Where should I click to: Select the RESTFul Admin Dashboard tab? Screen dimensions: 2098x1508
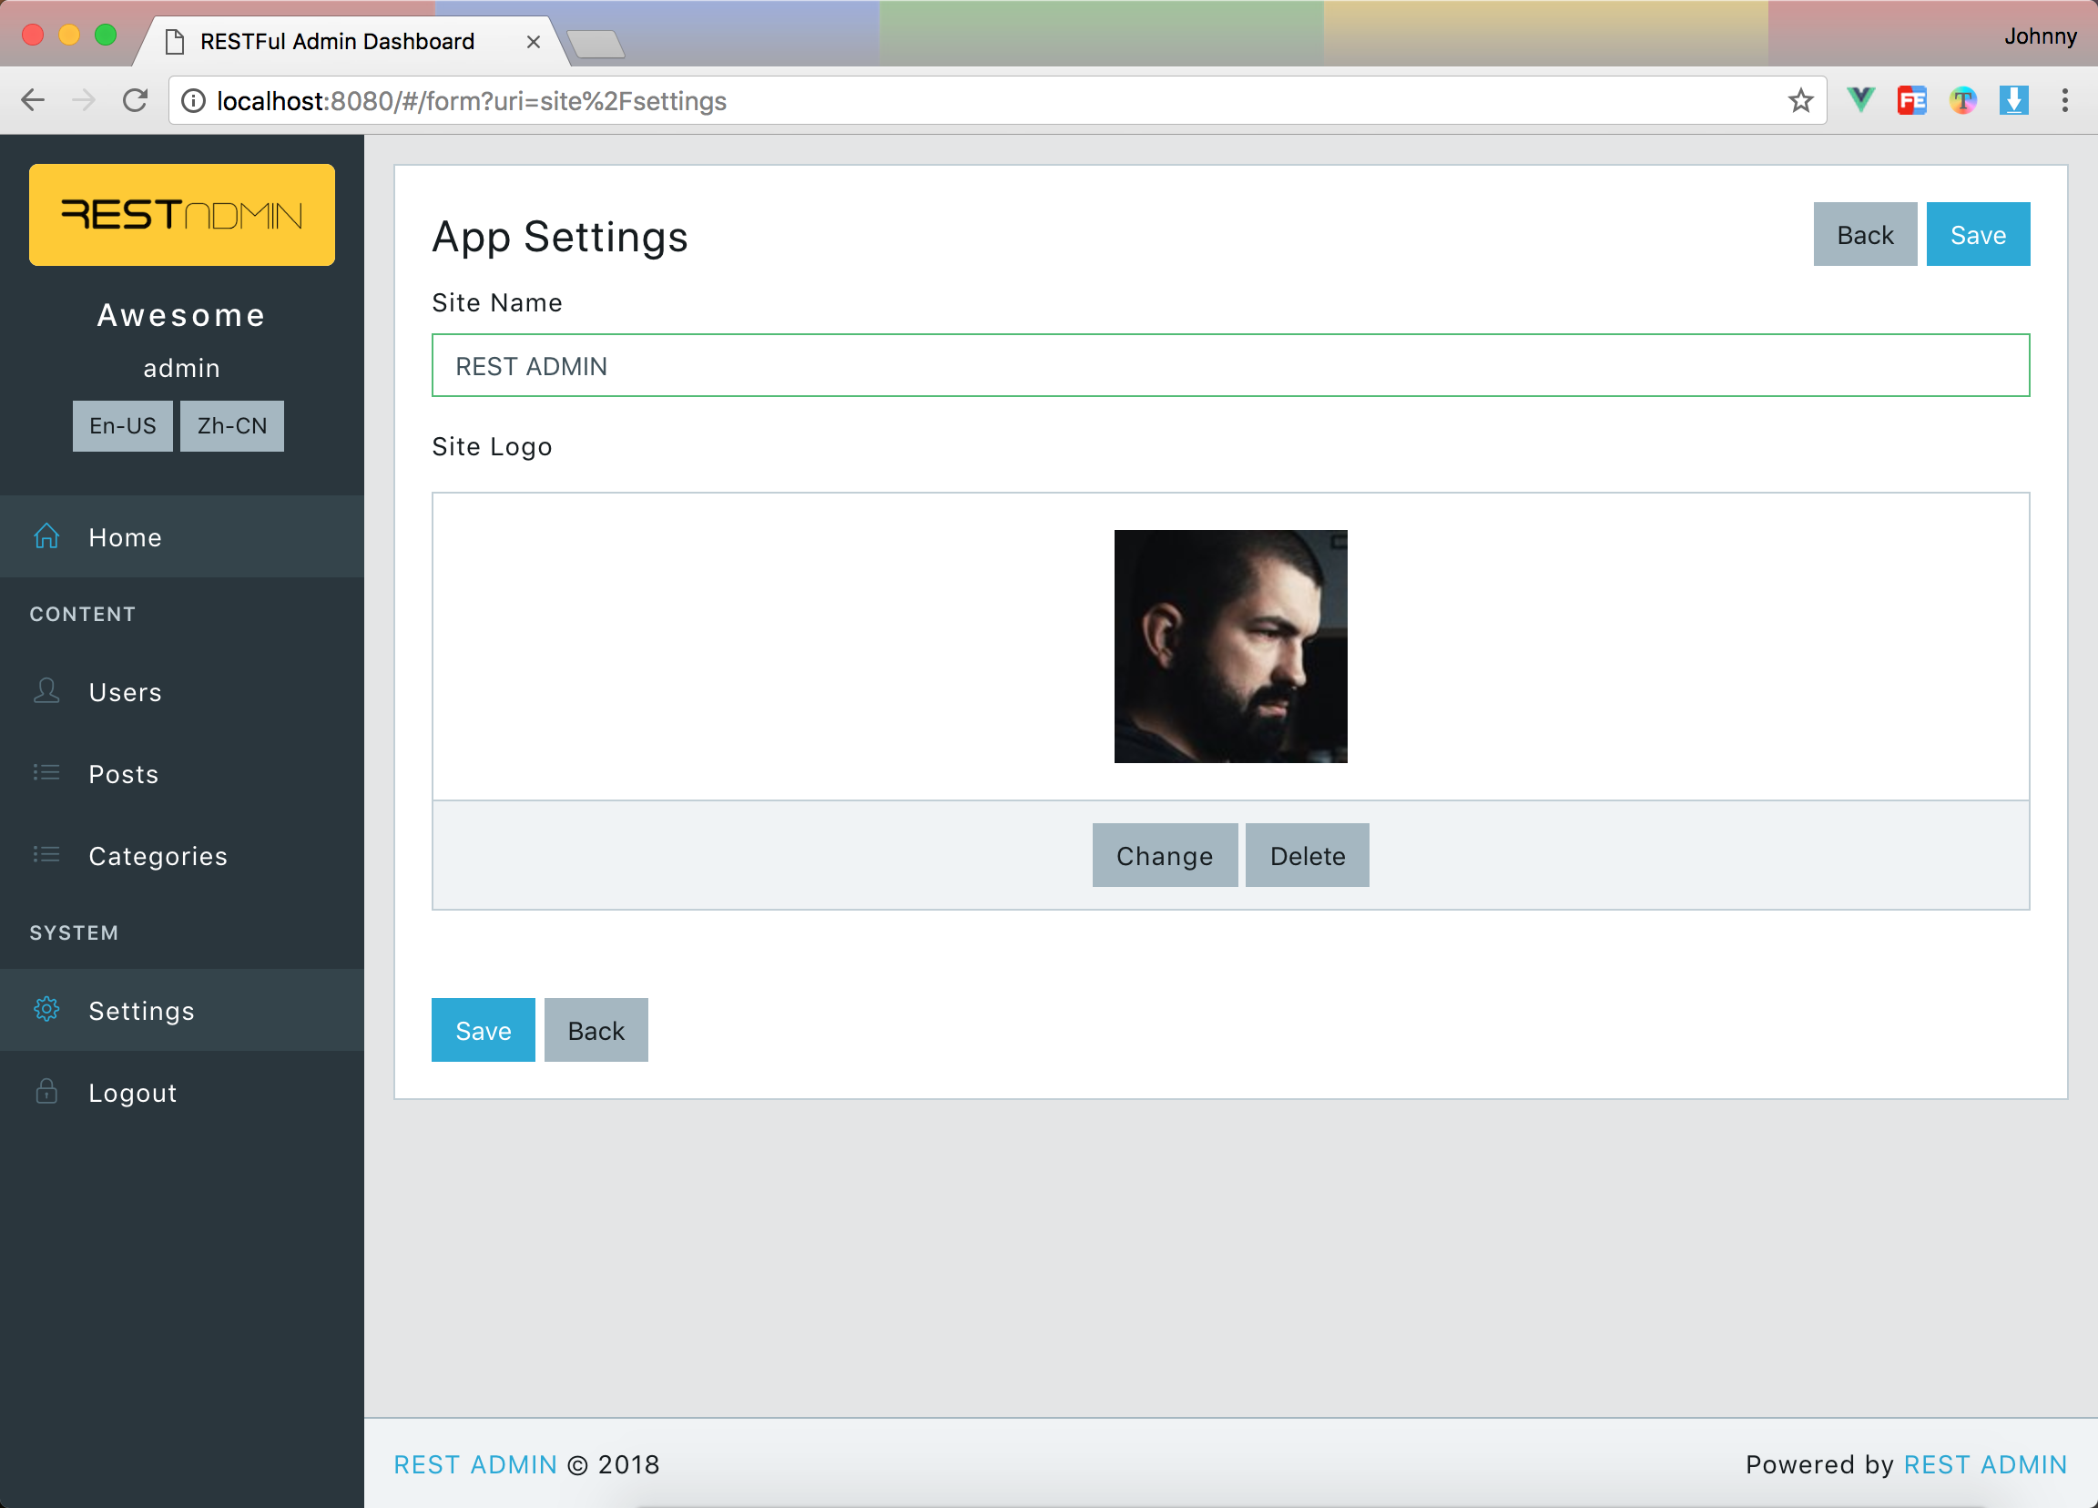click(x=338, y=42)
